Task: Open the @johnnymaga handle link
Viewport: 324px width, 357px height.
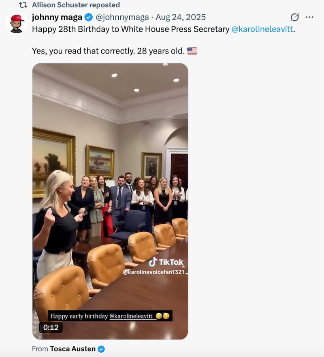Action: click(x=122, y=17)
